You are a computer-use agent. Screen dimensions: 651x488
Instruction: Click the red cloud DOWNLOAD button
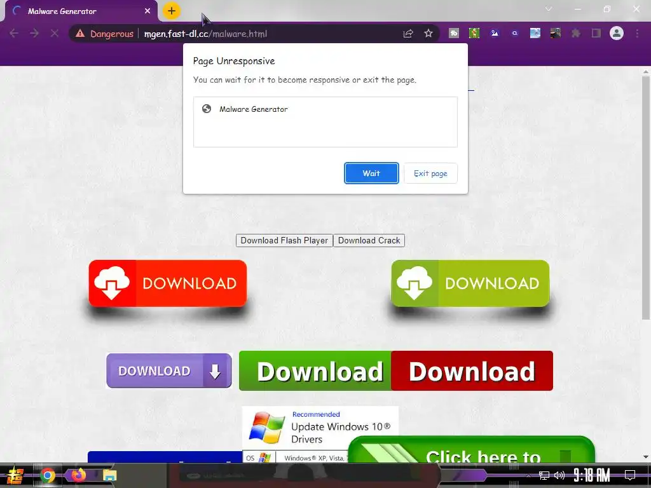coord(168,283)
